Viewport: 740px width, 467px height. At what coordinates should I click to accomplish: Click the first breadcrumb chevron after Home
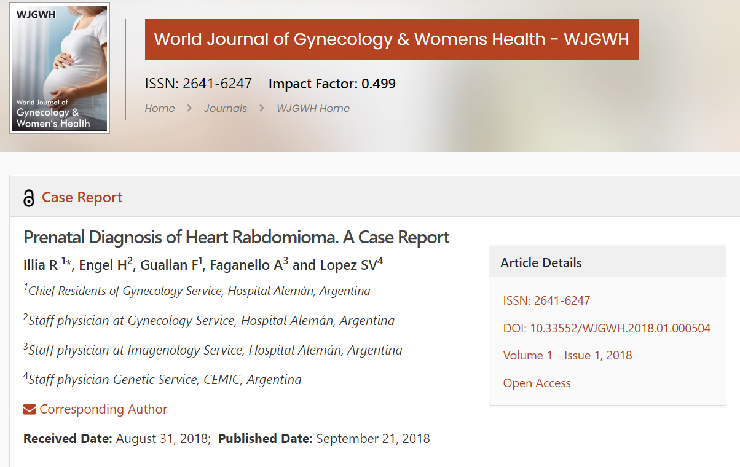click(189, 108)
